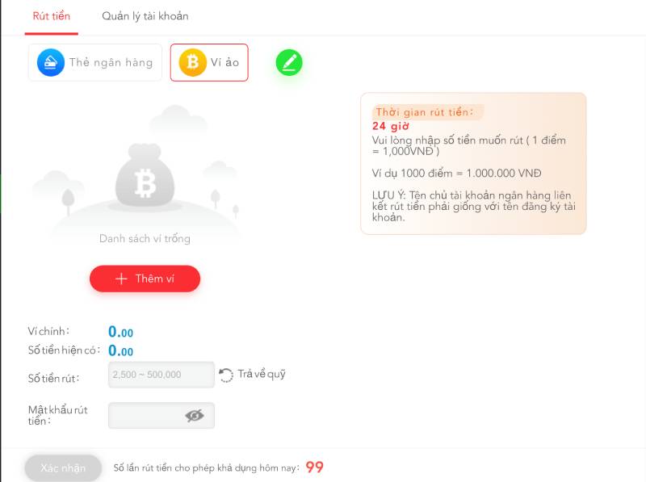This screenshot has width=646, height=482.
Task: Open the Rút tiền tab
Action: coord(52,16)
